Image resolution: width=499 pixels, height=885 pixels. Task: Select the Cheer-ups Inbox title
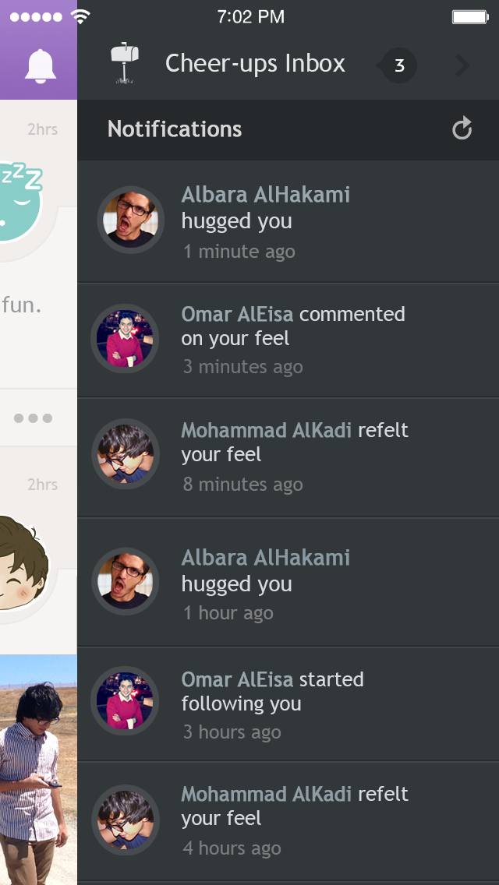point(255,63)
